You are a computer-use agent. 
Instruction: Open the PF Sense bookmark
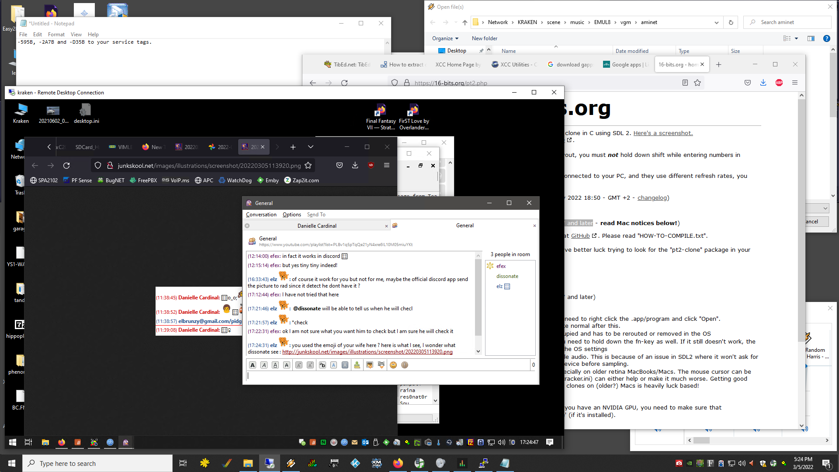78,180
